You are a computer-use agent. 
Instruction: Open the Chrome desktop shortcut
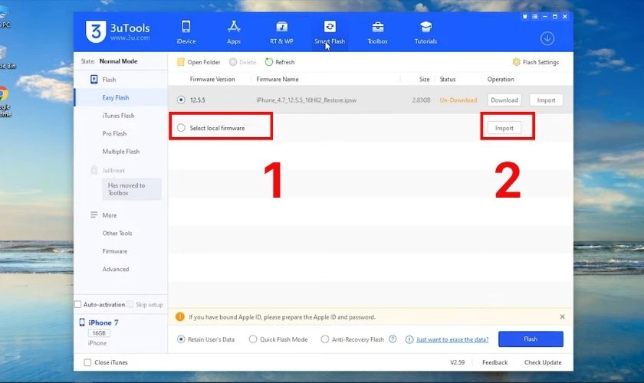4,101
